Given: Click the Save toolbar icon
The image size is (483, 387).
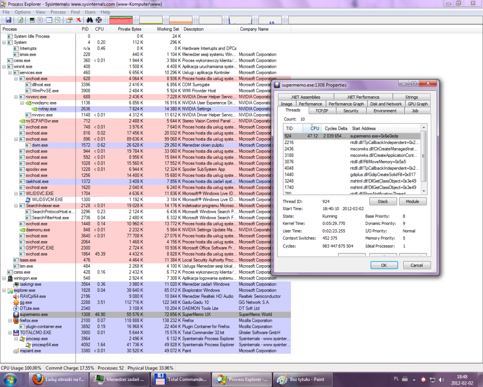Looking at the screenshot, I should pyautogui.click(x=8, y=20).
